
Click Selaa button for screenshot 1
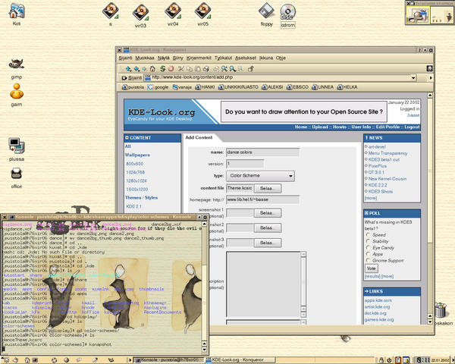[x=268, y=213]
